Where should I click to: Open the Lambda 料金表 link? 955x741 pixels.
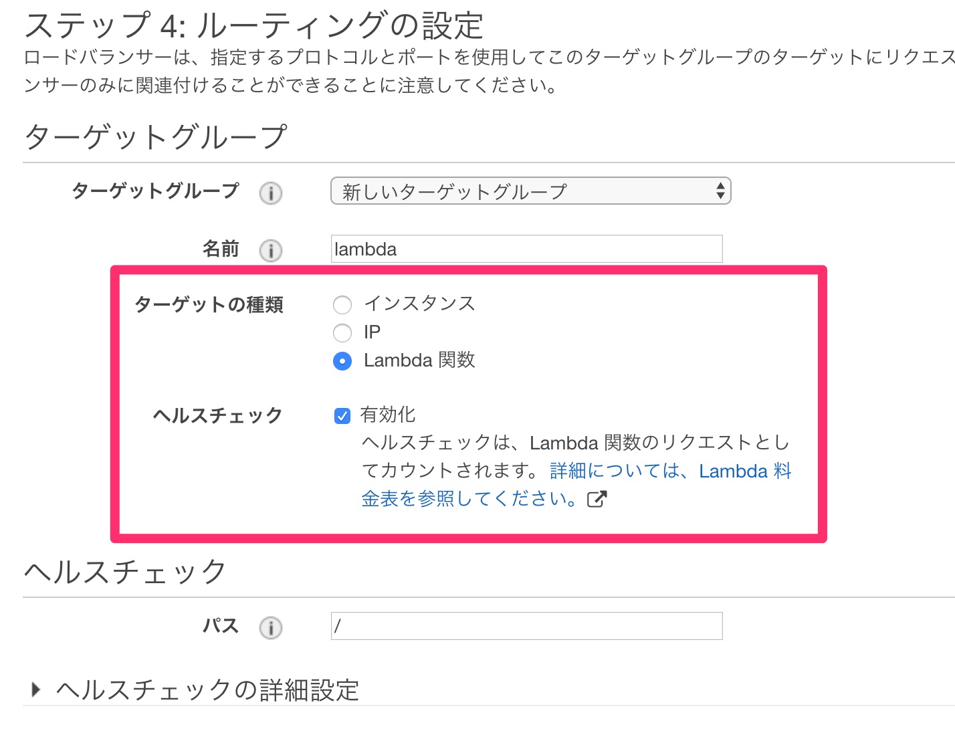coord(744,471)
